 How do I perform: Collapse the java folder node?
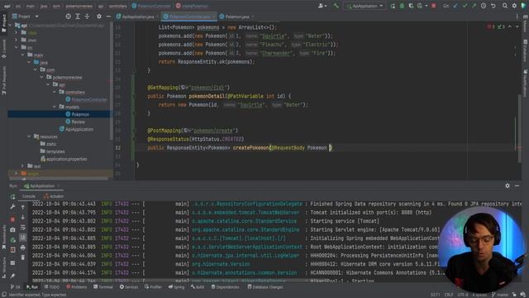pos(29,62)
